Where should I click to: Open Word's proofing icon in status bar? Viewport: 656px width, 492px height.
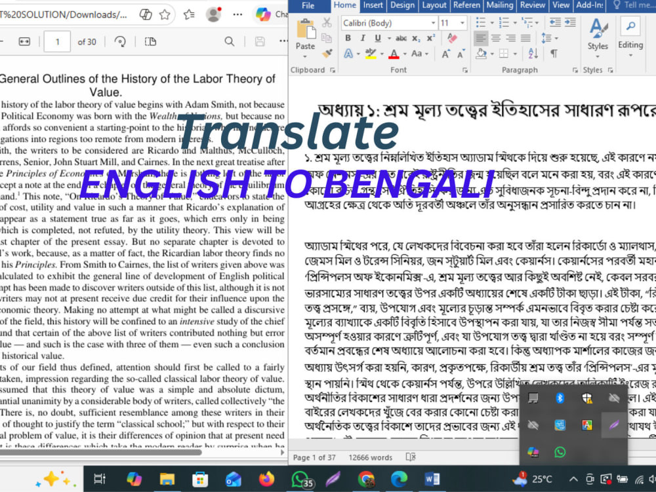[x=411, y=457]
